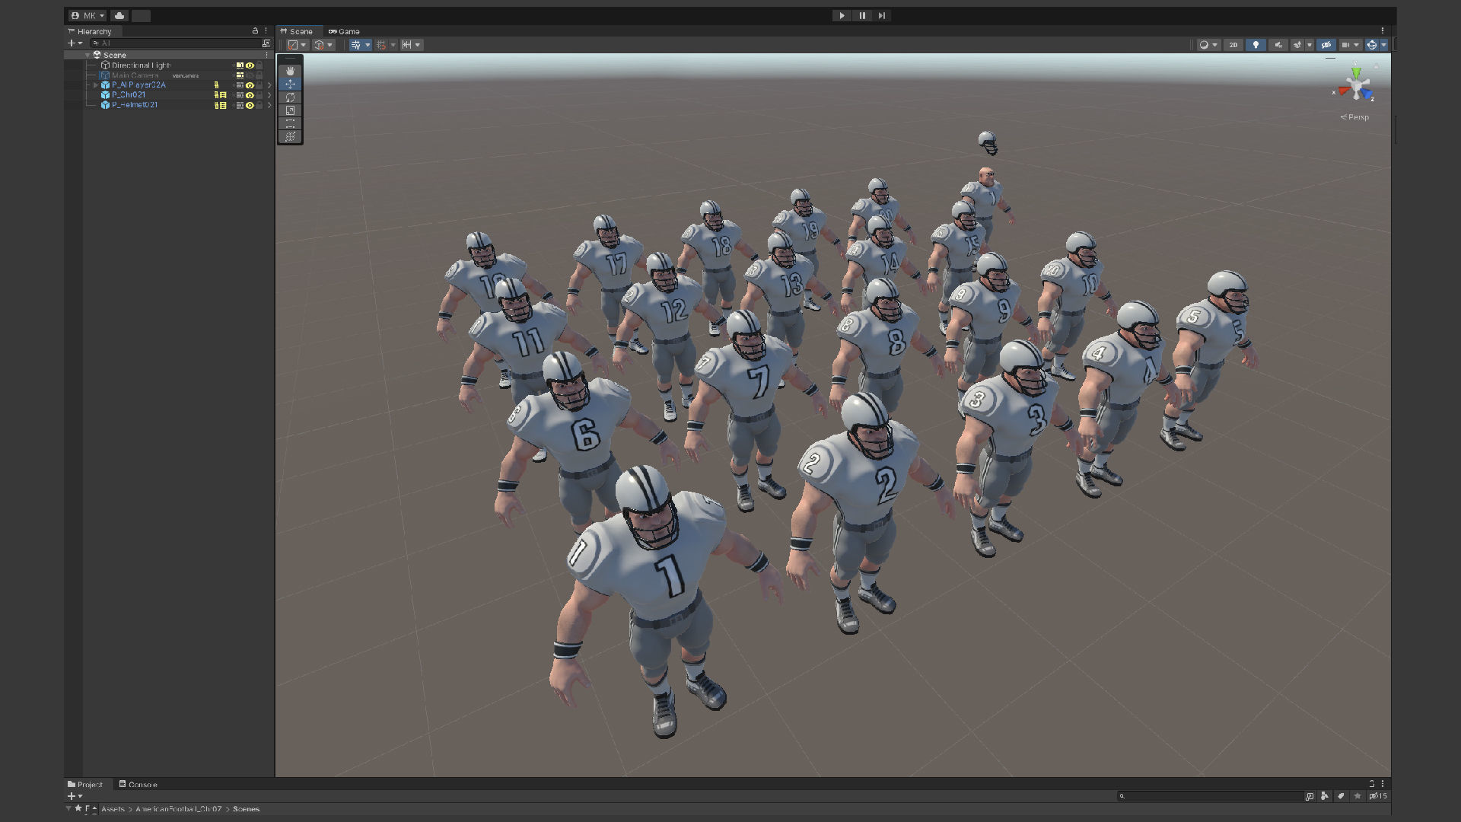Viewport: 1461px width, 822px height.
Task: Select the Rotate tool in scene overlay
Action: pos(290,97)
